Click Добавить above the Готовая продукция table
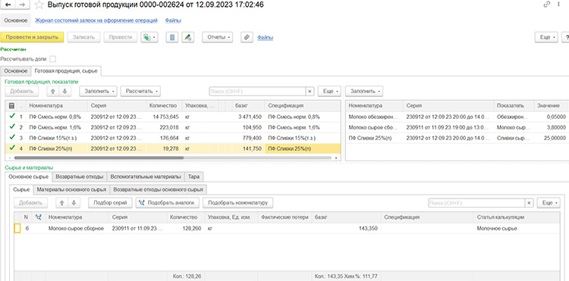The height and width of the screenshot is (281, 569). [x=21, y=91]
